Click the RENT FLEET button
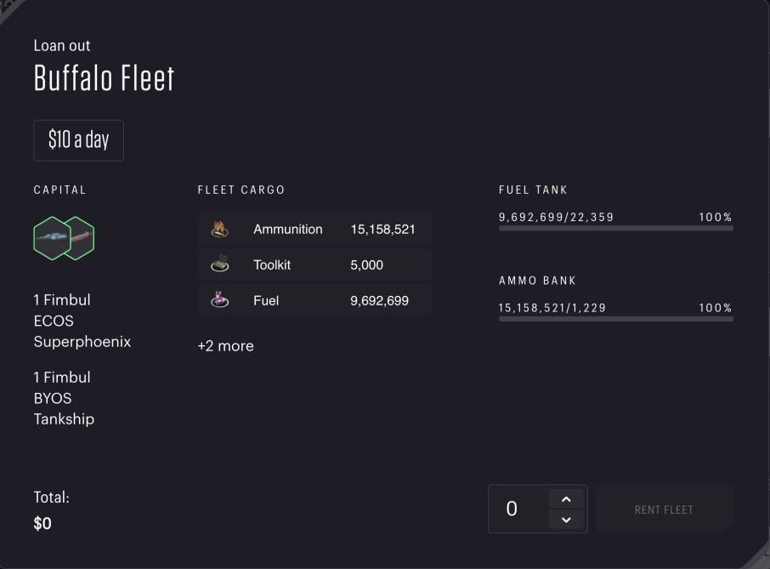This screenshot has width=770, height=569. pyautogui.click(x=663, y=509)
